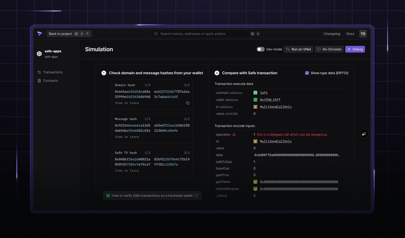405x238 pixels.
Task: Click the Back to project button
Action: [x=60, y=33]
